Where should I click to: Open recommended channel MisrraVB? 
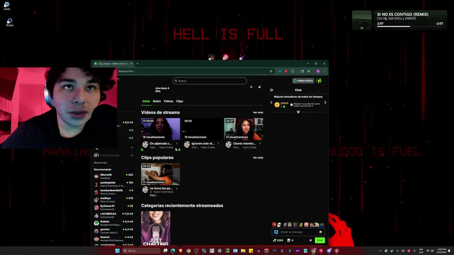pyautogui.click(x=113, y=176)
